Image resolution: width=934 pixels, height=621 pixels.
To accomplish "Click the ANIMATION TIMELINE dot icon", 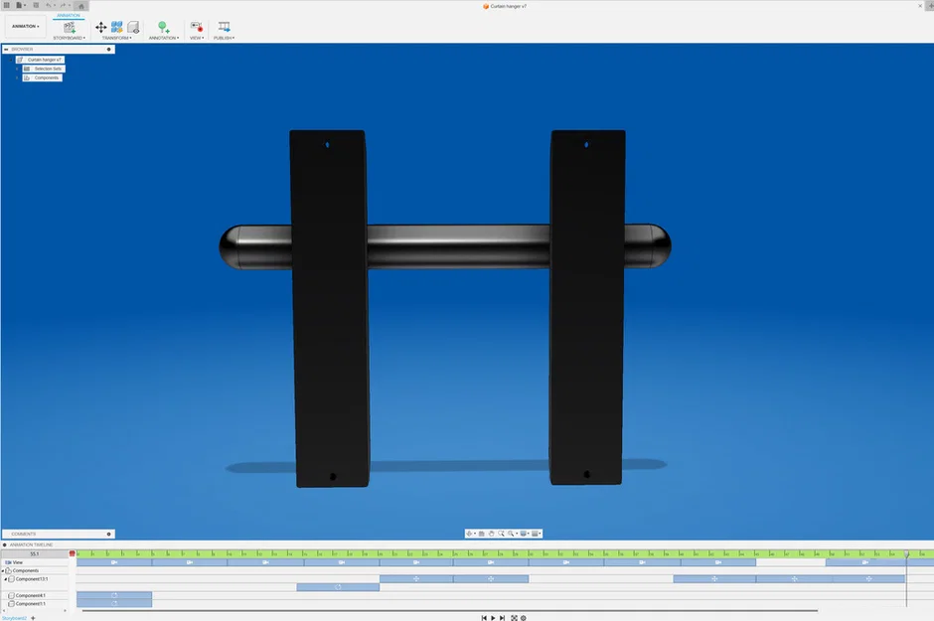I will tap(5, 544).
